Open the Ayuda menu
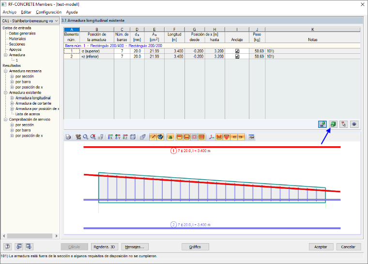368x264 pixels. click(x=72, y=12)
